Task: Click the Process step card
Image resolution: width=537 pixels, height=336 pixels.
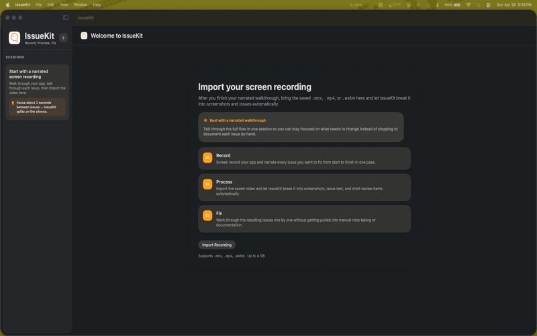Action: pos(305,187)
